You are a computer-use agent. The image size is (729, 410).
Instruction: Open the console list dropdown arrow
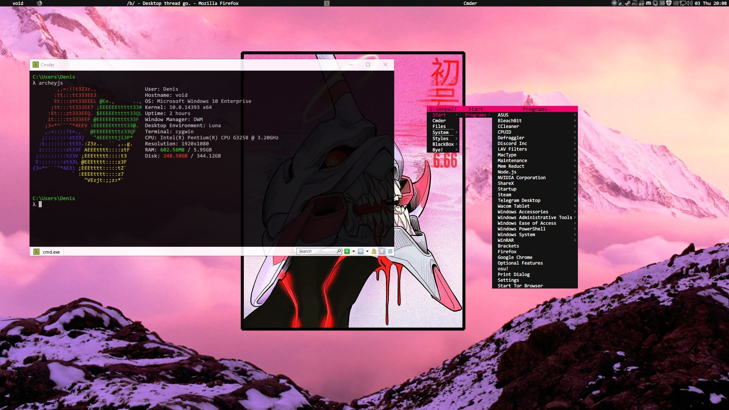point(367,251)
